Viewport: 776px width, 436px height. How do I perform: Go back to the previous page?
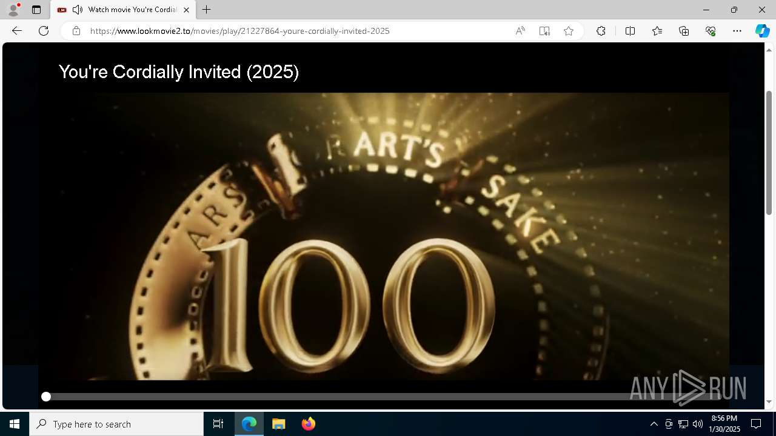[x=17, y=31]
